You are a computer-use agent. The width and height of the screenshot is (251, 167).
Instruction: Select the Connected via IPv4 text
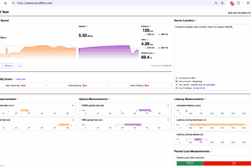[x=187, y=78]
